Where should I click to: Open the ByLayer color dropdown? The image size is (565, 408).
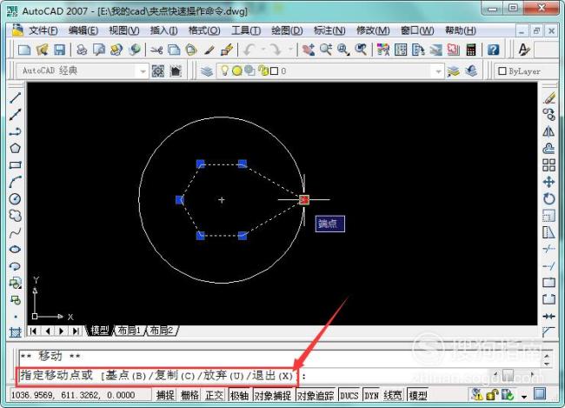click(526, 71)
